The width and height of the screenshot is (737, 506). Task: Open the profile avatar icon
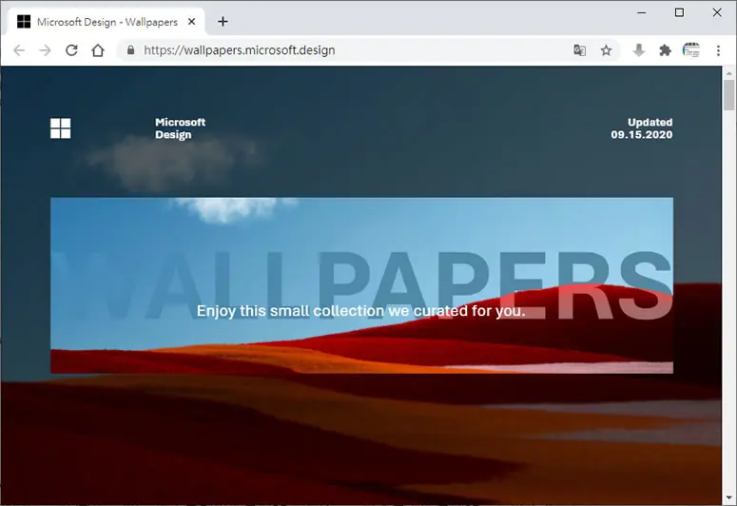click(x=691, y=49)
